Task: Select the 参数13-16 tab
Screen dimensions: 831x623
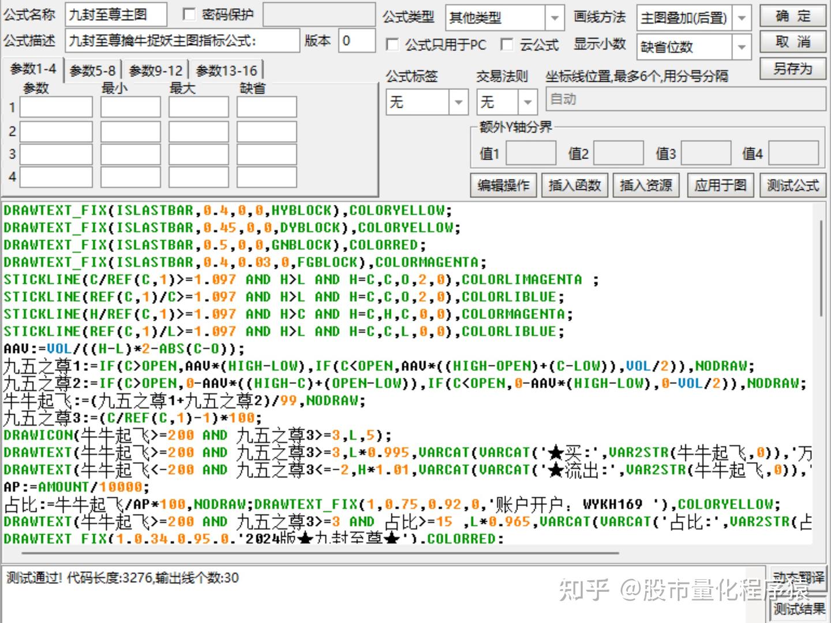Action: [x=227, y=70]
